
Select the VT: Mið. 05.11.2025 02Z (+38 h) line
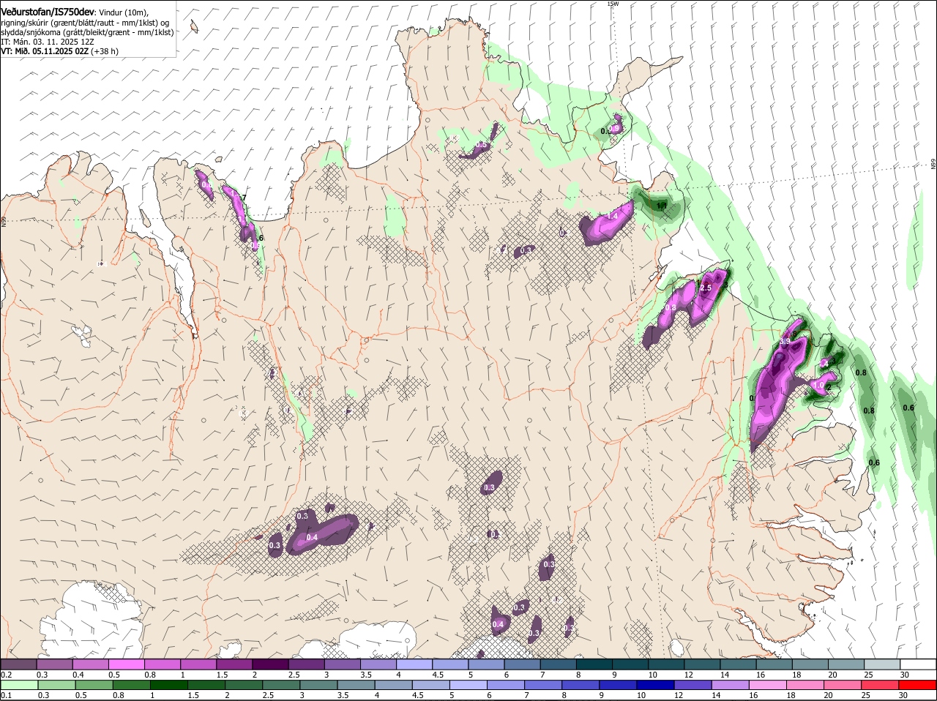click(59, 51)
